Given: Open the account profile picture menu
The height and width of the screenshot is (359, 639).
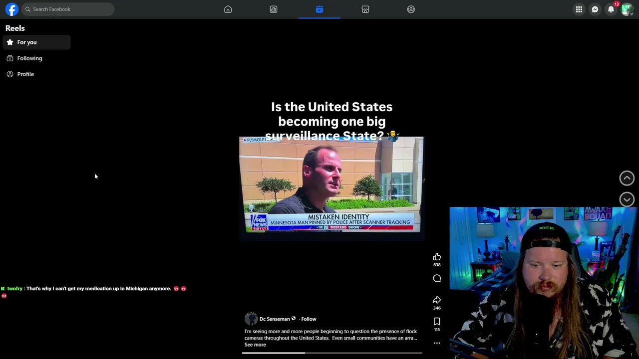Looking at the screenshot, I should tap(627, 9).
